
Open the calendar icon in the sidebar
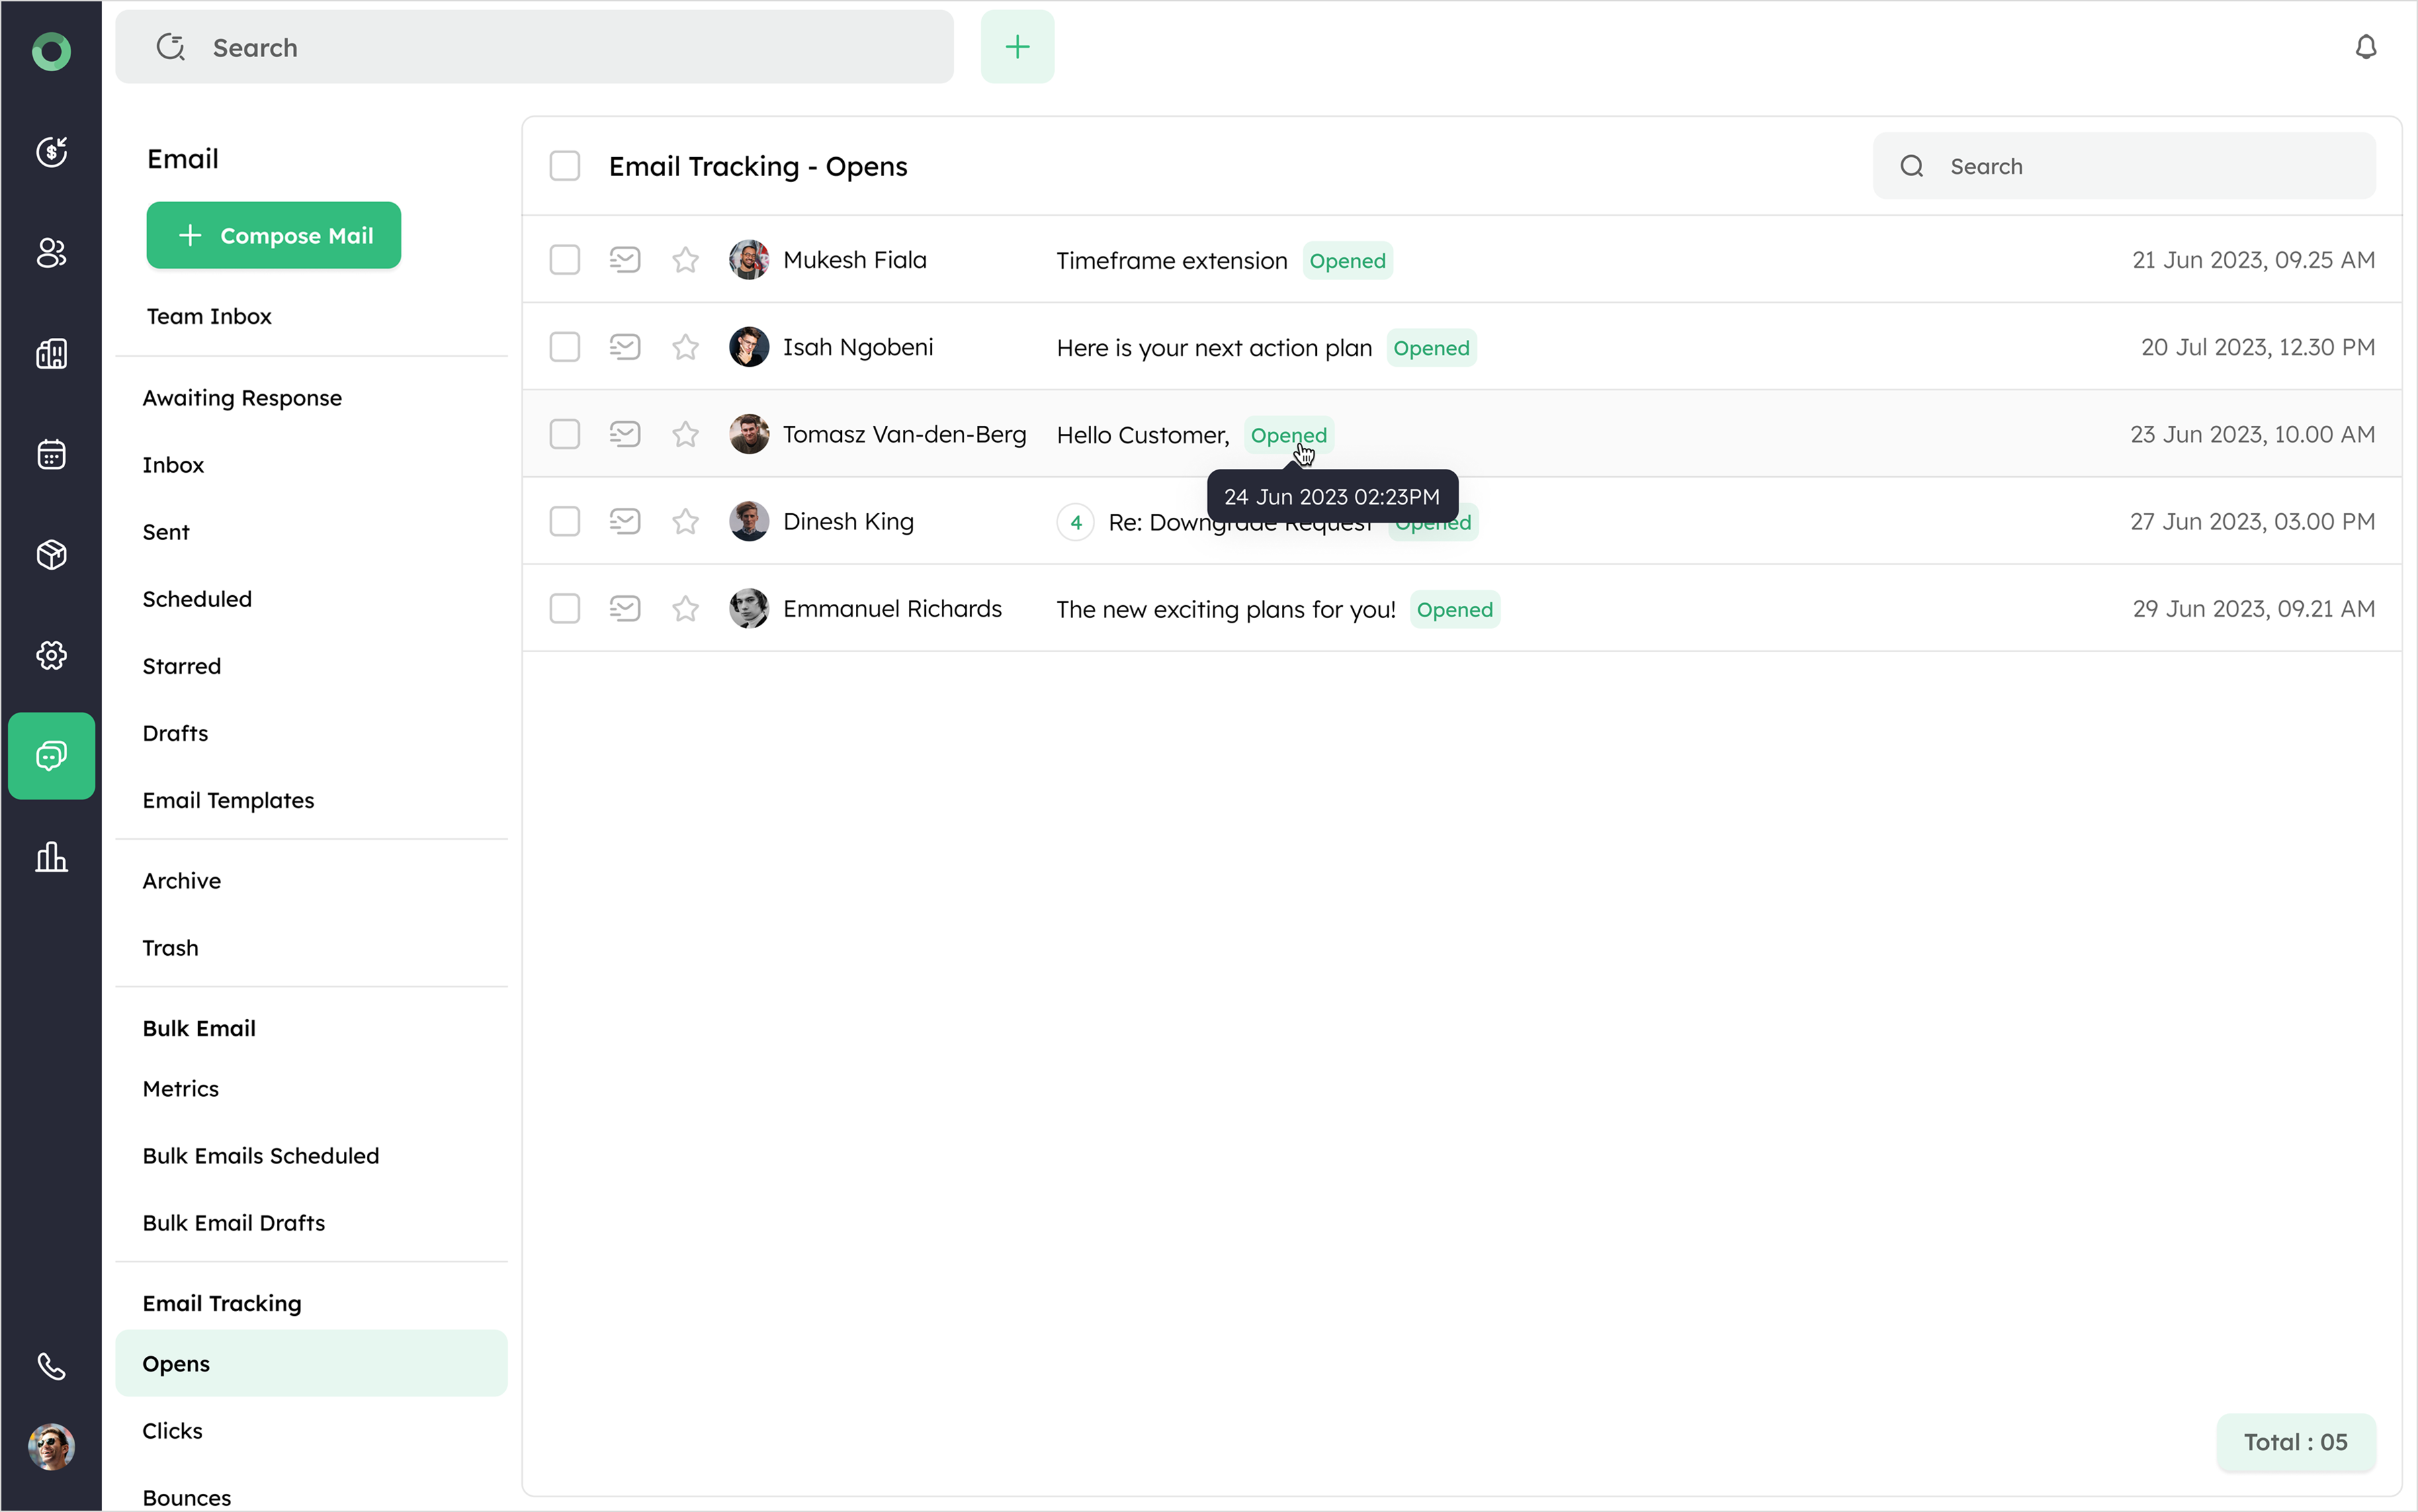[51, 454]
